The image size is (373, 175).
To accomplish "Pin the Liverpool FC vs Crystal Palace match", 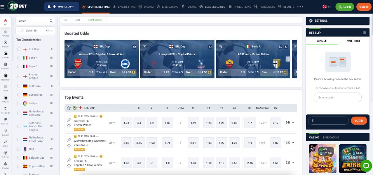I will [x=69, y=120].
